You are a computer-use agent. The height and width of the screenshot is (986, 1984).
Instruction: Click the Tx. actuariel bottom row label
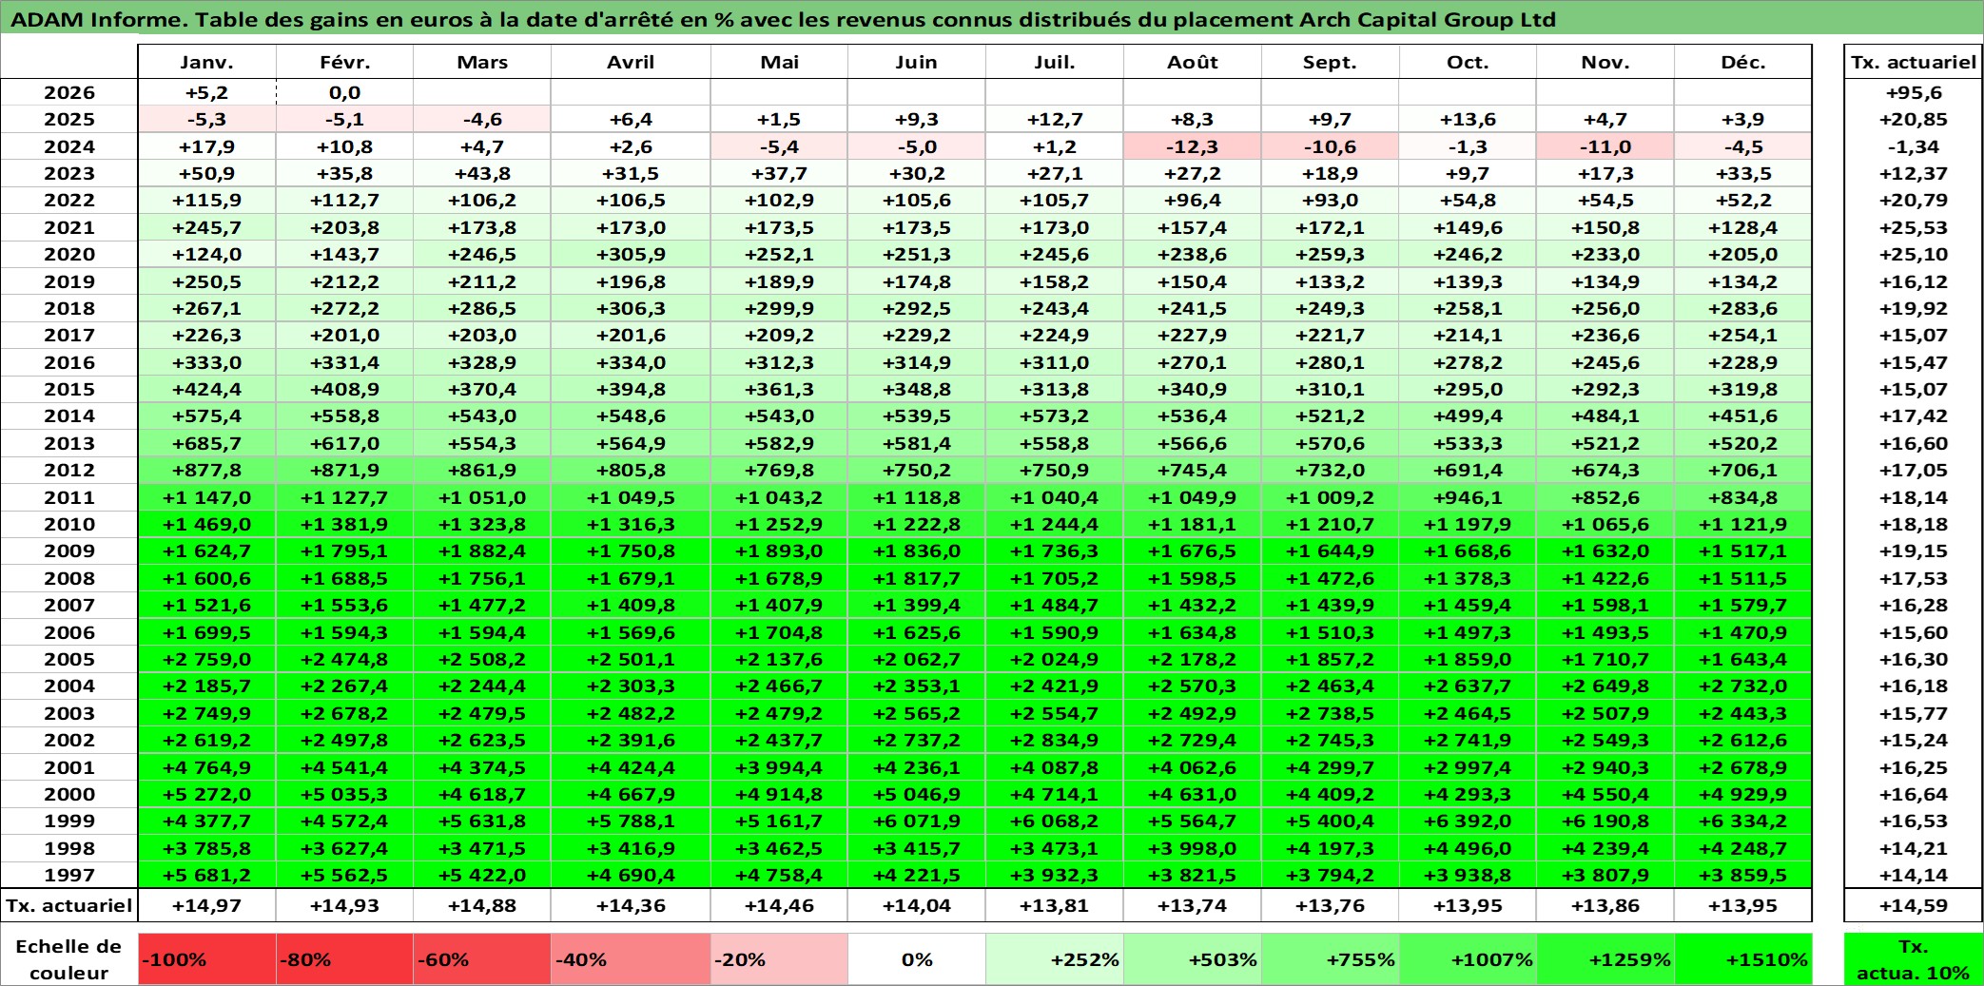[x=69, y=905]
